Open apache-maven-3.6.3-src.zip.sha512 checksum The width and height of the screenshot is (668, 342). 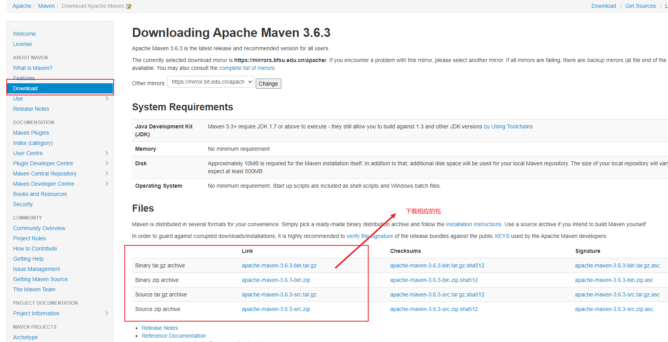point(434,309)
